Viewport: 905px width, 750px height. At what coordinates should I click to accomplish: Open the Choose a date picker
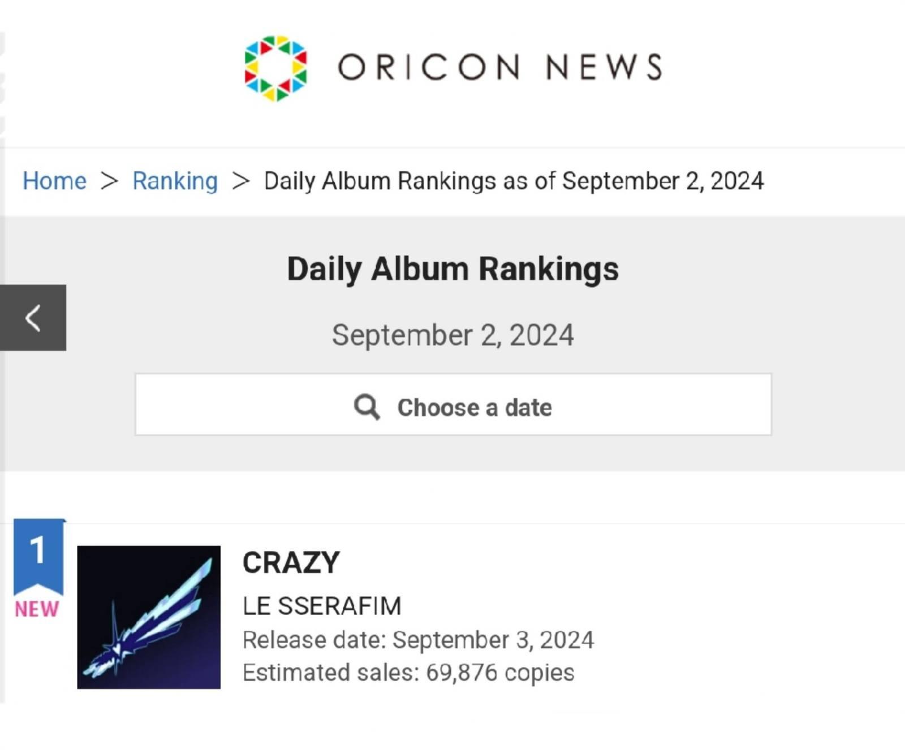tap(453, 404)
